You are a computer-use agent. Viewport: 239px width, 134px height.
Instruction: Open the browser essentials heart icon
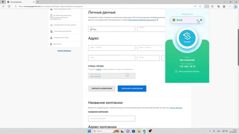point(218,6)
